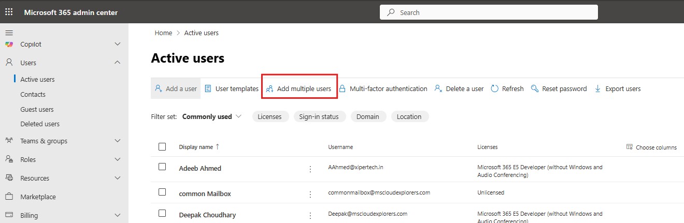The height and width of the screenshot is (223, 684).
Task: Expand the Copilot section chevron
Action: pos(118,44)
